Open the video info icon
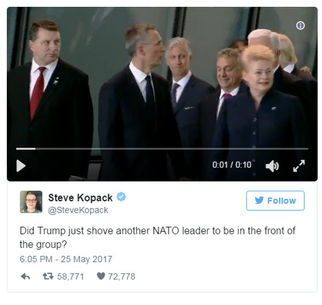 300,26
